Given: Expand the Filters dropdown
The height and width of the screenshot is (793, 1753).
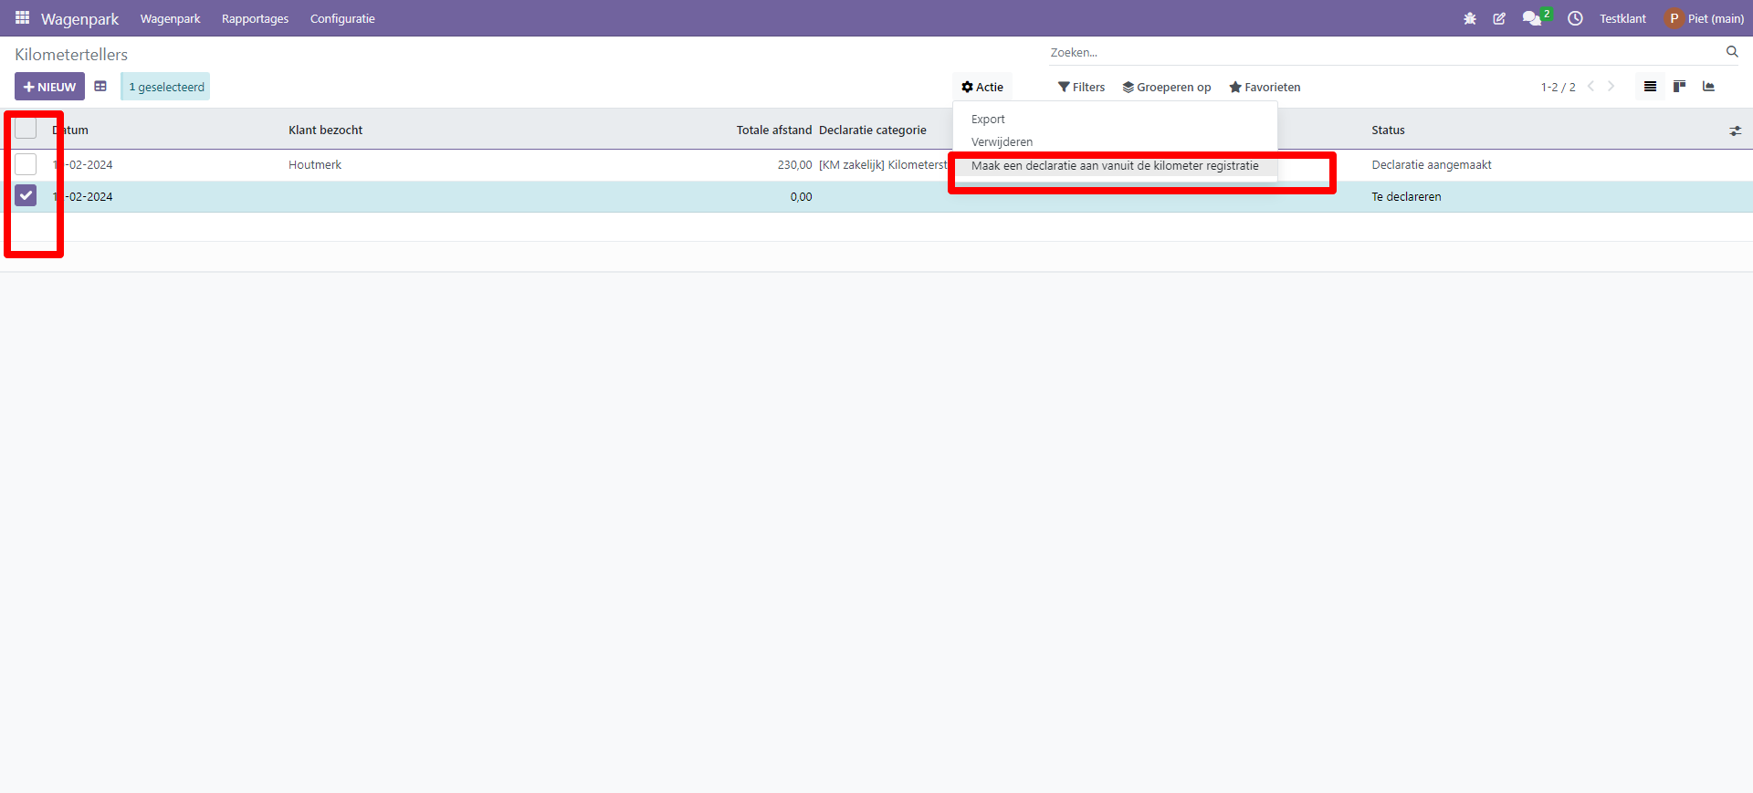Looking at the screenshot, I should tap(1081, 87).
